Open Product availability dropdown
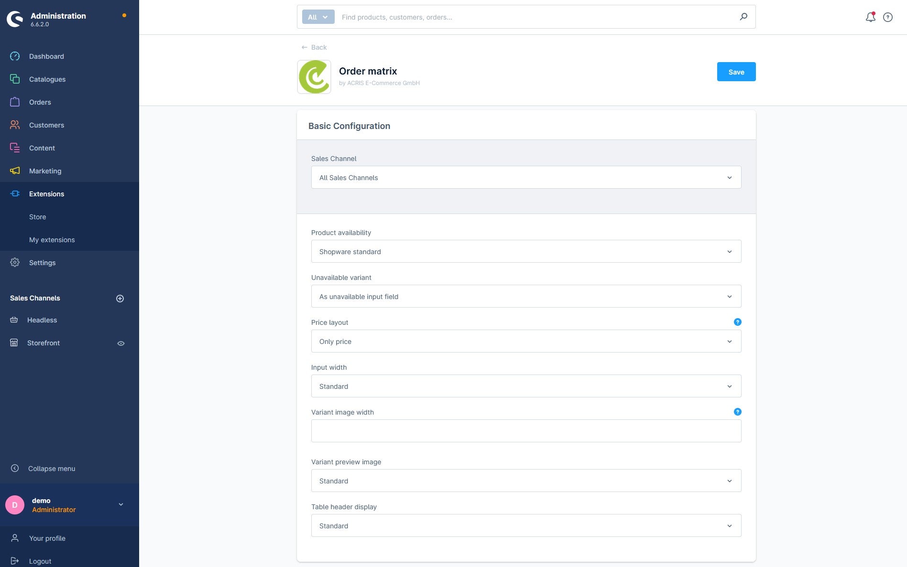The height and width of the screenshot is (567, 907). click(x=526, y=251)
